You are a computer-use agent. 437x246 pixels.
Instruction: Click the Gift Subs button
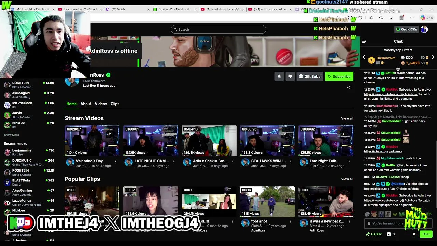310,77
